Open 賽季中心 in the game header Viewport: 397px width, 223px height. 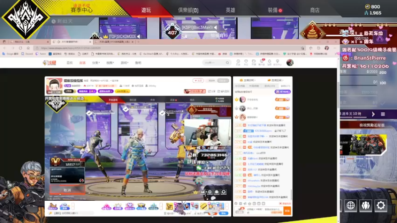[81, 10]
